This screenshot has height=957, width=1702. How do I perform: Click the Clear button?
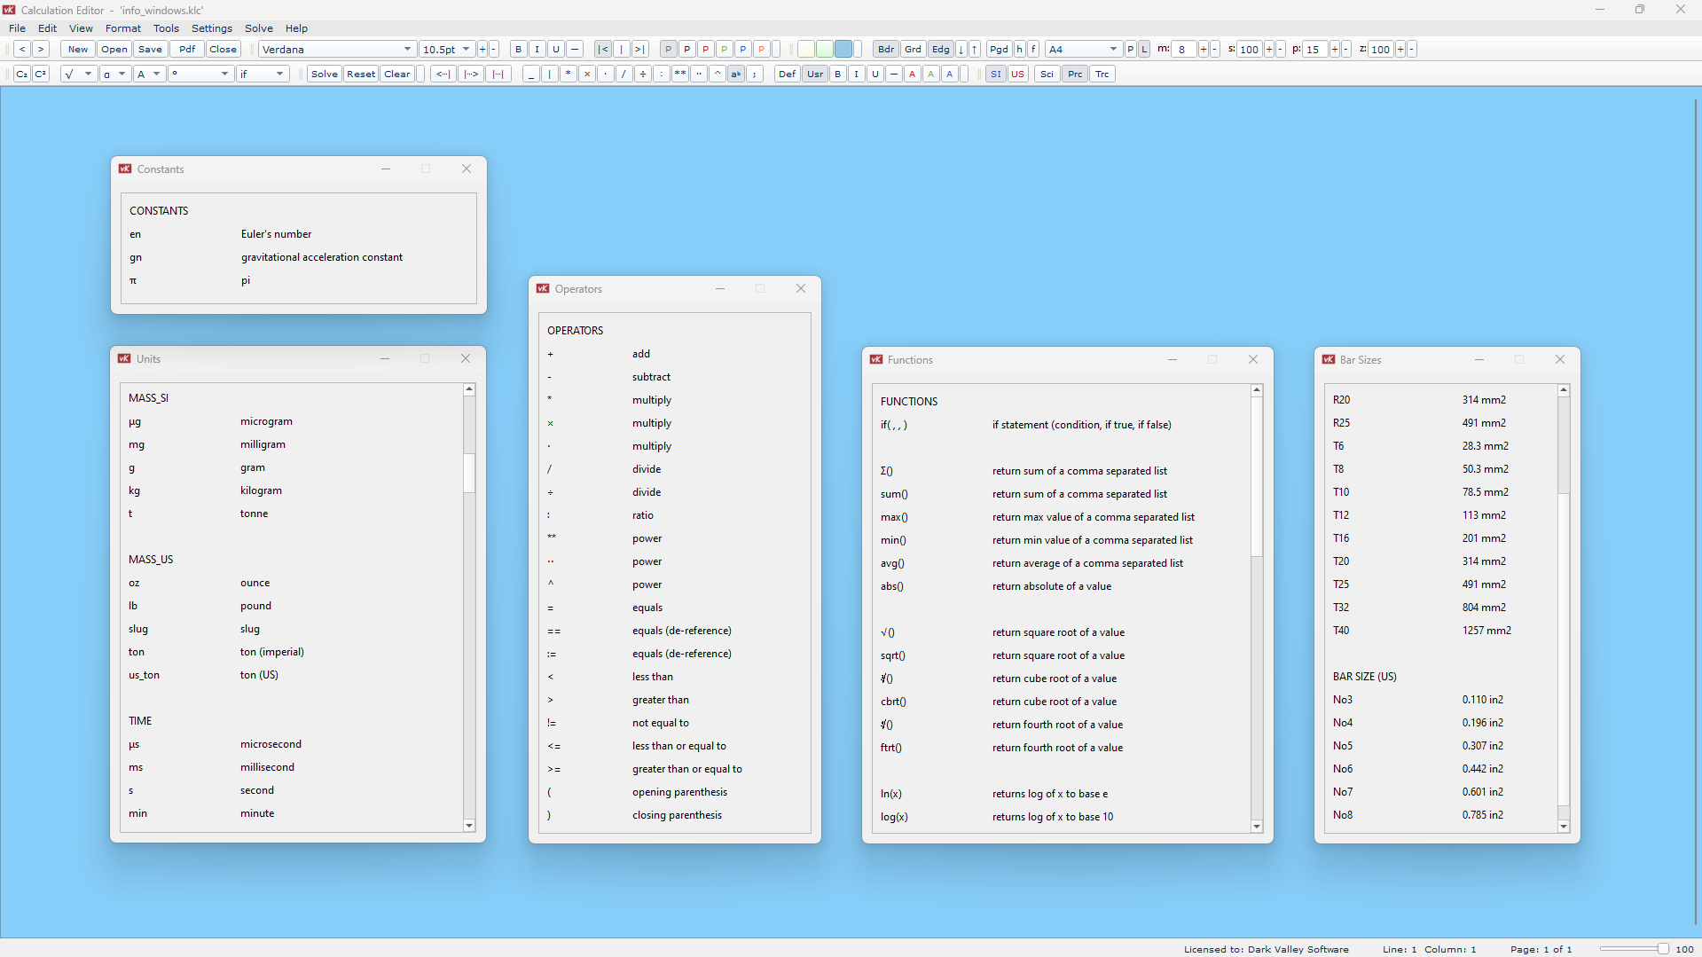click(x=397, y=75)
